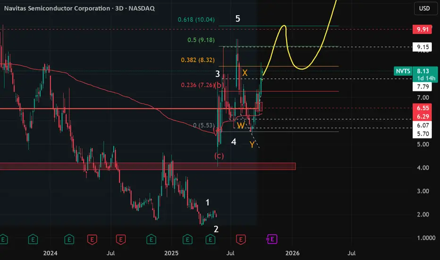Select the wave 1 label

[x=207, y=202]
